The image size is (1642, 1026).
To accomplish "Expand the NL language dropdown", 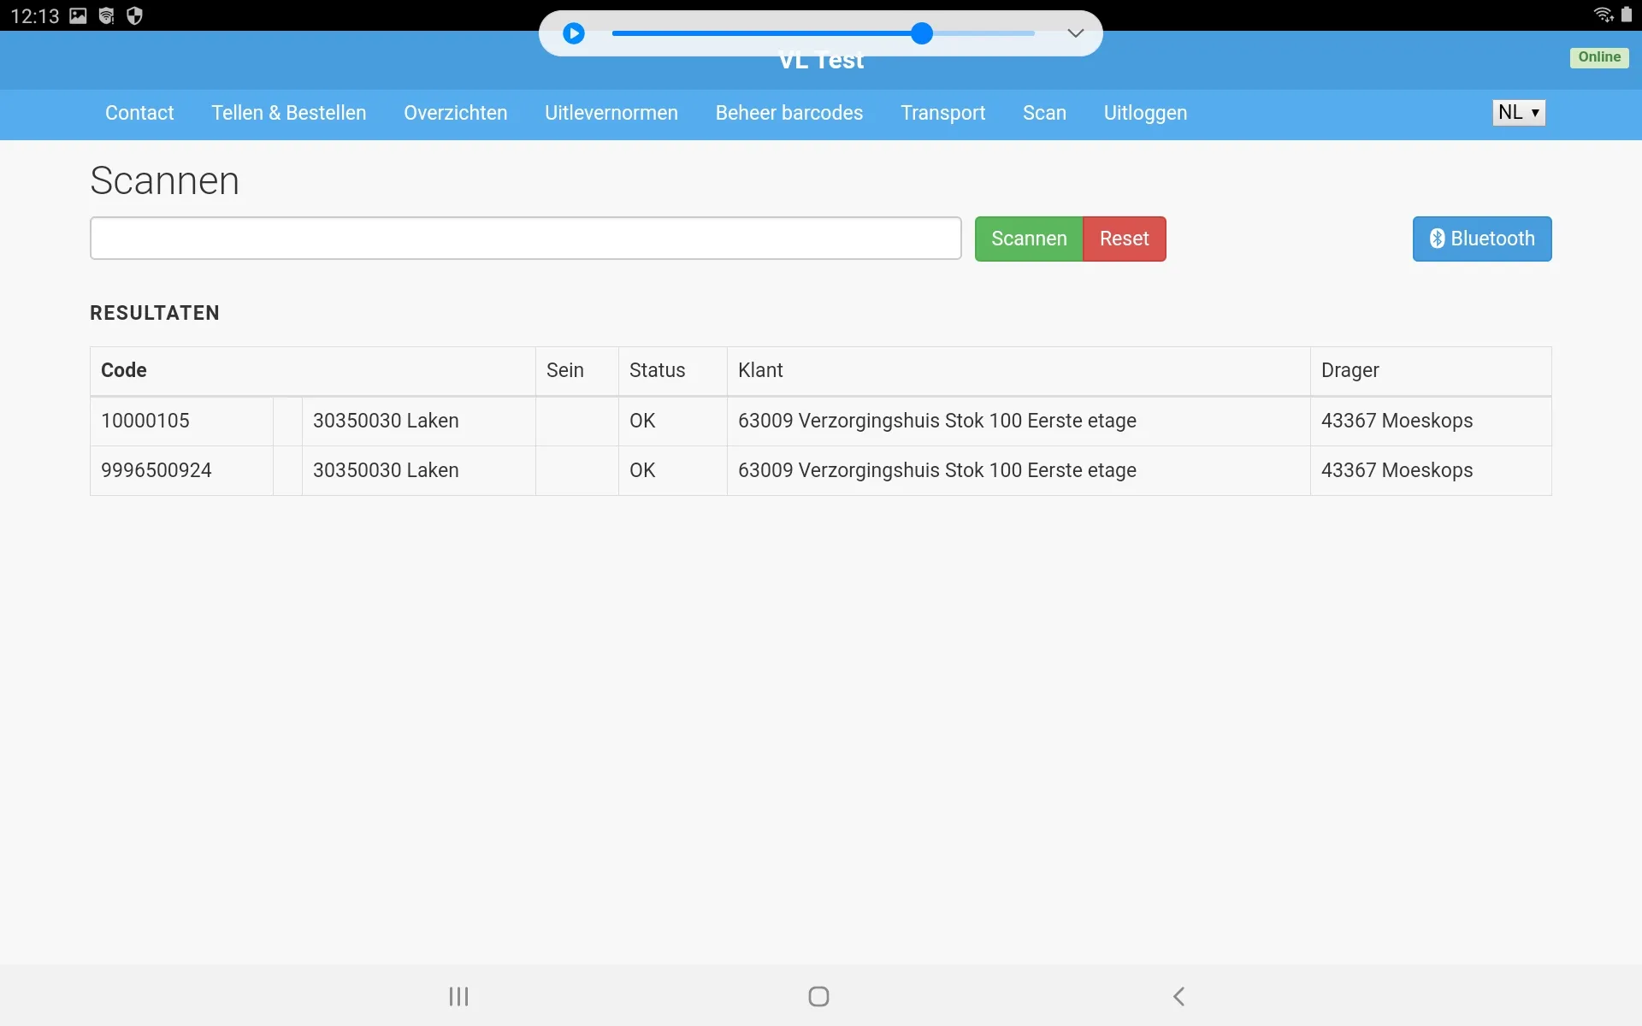I will (x=1519, y=111).
